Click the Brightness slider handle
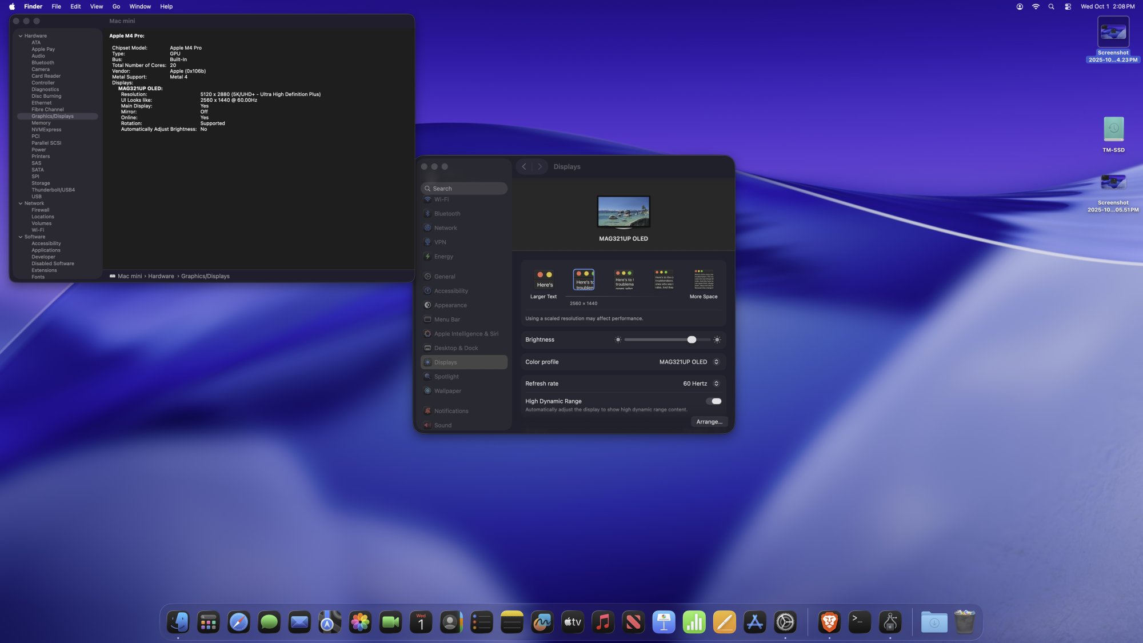 [x=692, y=340]
